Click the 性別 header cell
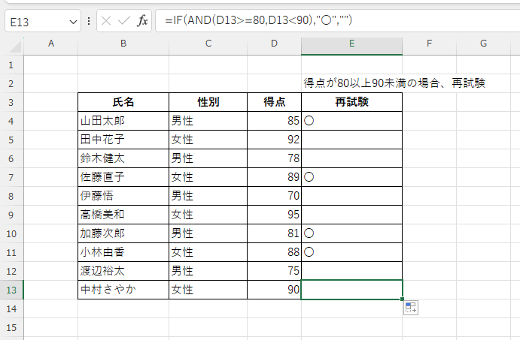The height and width of the screenshot is (340, 520). [x=208, y=102]
